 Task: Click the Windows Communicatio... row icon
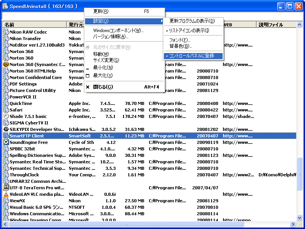6,214
